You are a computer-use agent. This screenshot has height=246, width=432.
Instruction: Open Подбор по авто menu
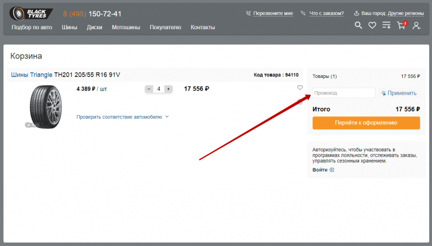pyautogui.click(x=32, y=27)
